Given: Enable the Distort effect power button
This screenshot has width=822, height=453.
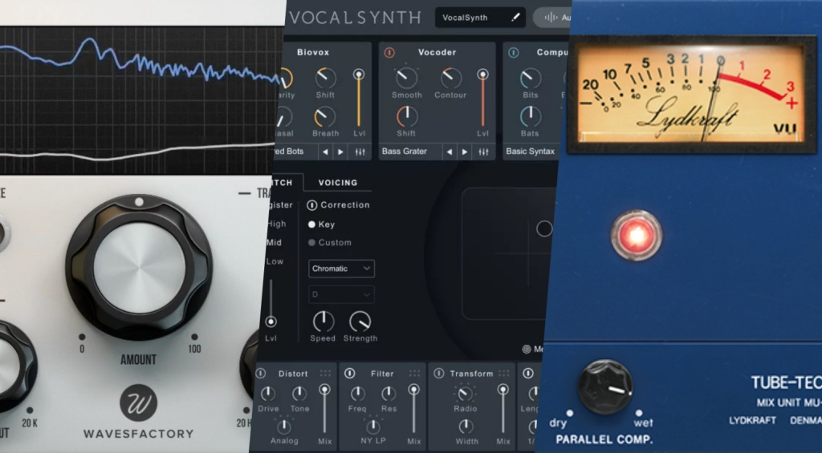Looking at the screenshot, I should click(x=261, y=374).
